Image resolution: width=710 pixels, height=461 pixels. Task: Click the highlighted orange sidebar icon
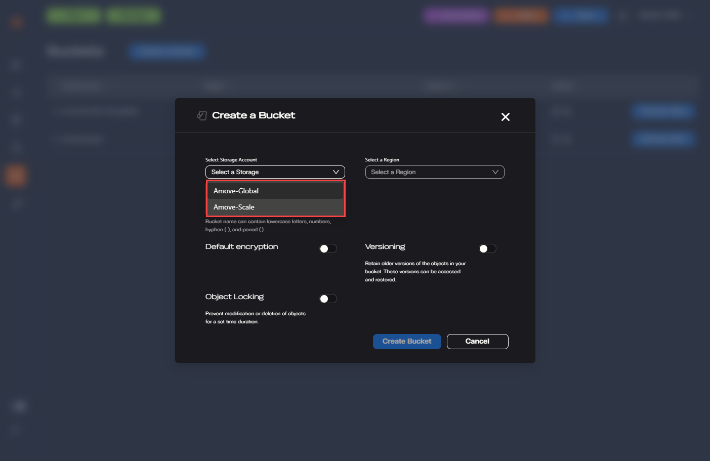16,176
